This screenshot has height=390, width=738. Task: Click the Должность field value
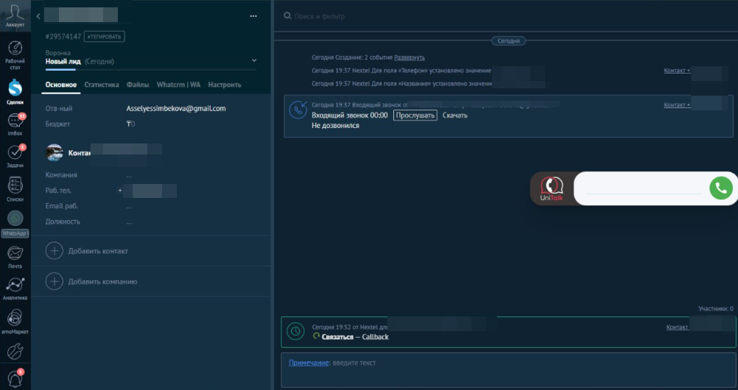pyautogui.click(x=129, y=221)
